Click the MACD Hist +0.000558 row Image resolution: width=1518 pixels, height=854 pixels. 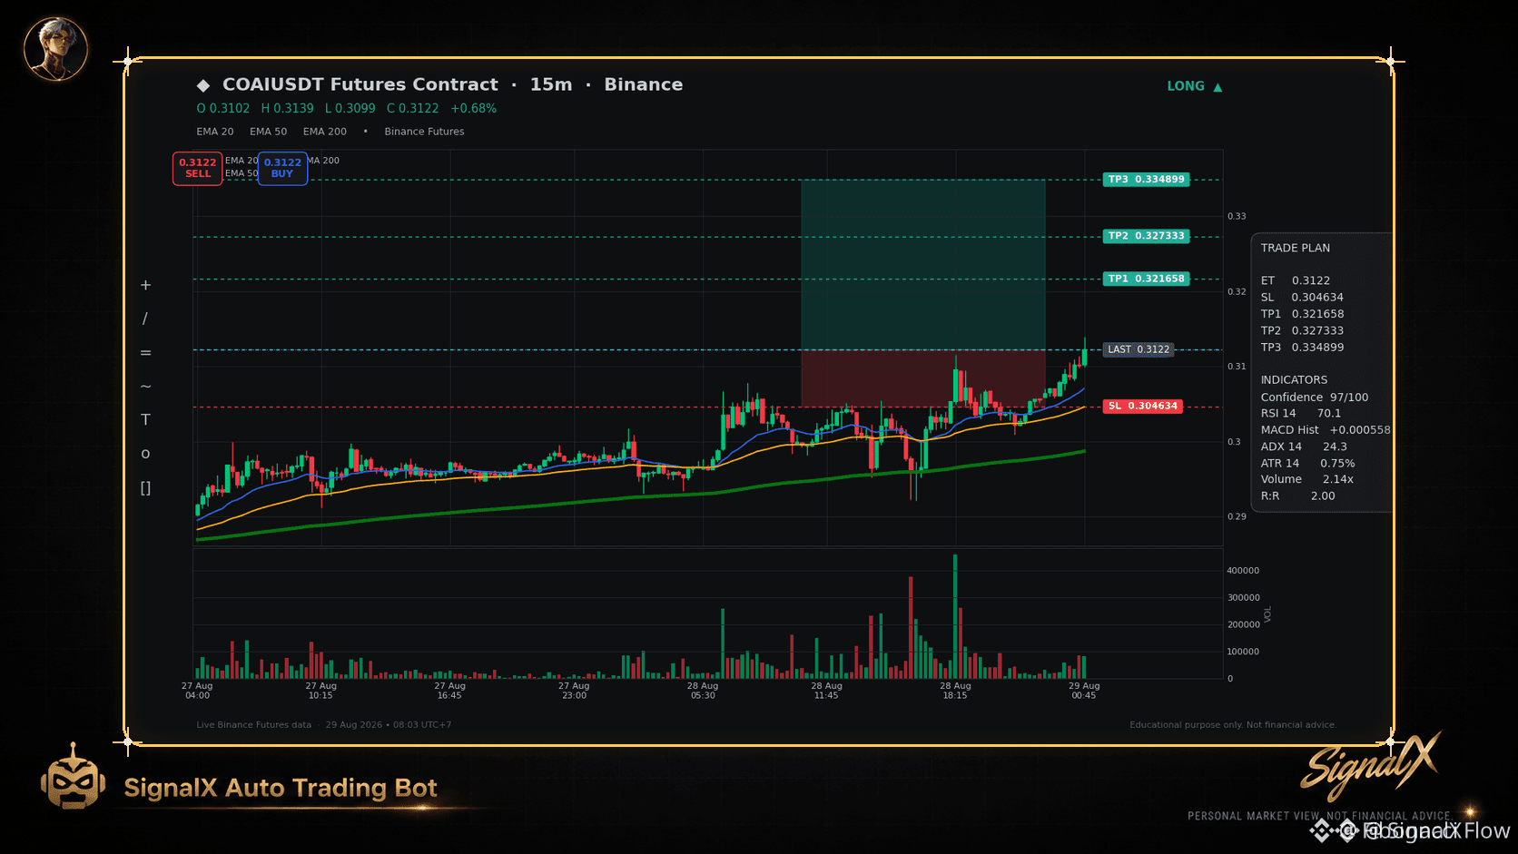click(x=1326, y=429)
